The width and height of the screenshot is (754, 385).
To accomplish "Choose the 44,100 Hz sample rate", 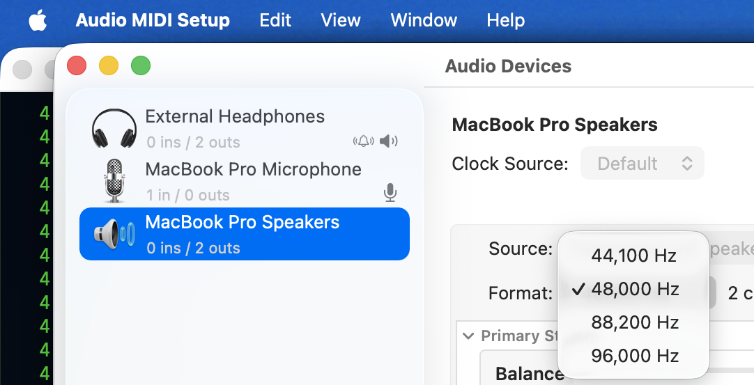I will [x=633, y=256].
